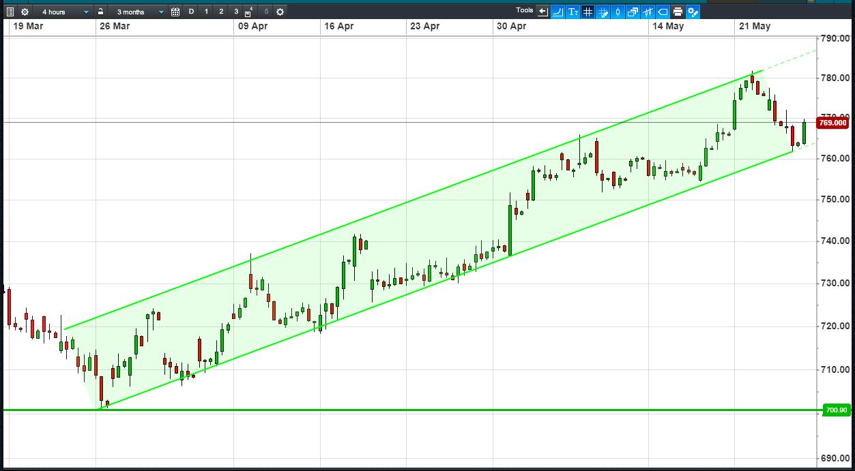
Task: Collapse the Tools bar with arrow icon
Action: tap(543, 12)
